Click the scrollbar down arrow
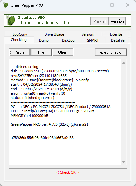136x186 pixels. pos(124,162)
